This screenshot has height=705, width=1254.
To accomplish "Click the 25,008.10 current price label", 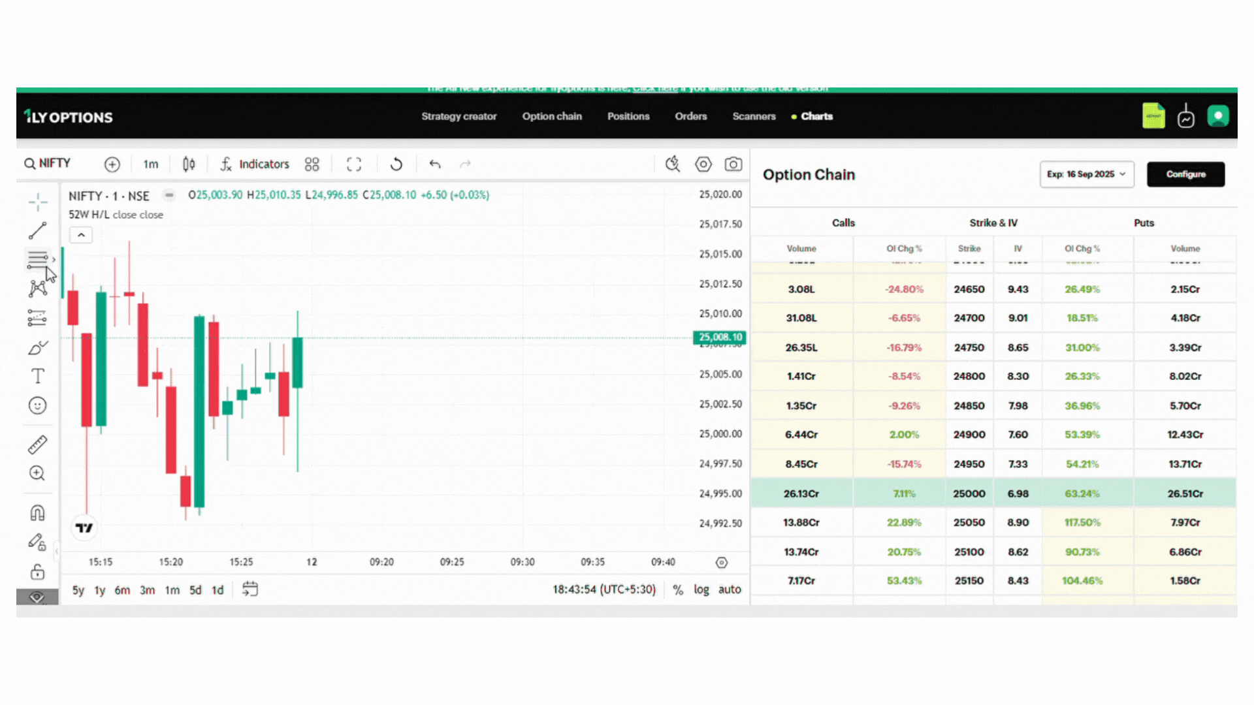I will [x=720, y=337].
